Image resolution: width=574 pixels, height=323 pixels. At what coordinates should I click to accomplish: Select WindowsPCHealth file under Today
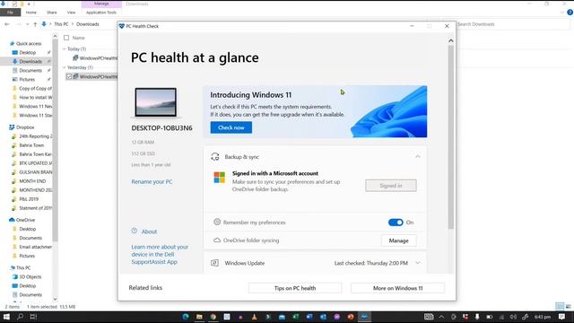[95, 57]
